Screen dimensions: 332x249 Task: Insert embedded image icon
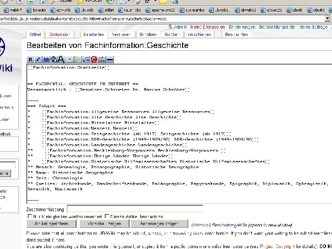[70, 59]
